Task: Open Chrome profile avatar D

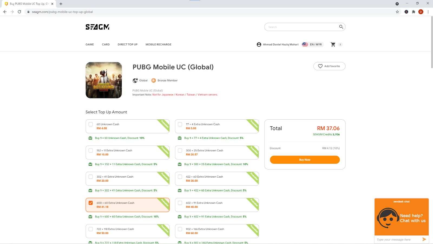Action: click(421, 12)
